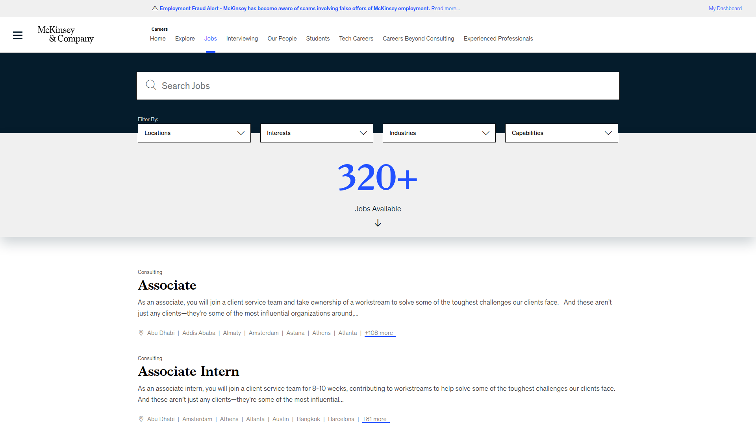Click the Employment Fraud Alert text
The width and height of the screenshot is (756, 425).
coord(295,8)
